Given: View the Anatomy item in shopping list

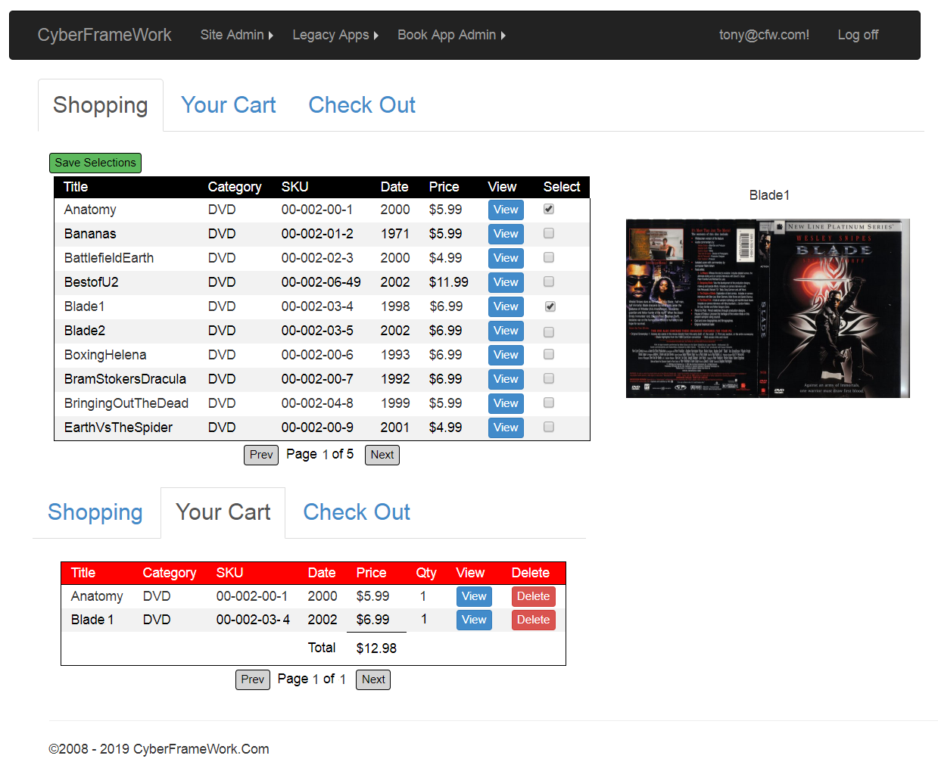Looking at the screenshot, I should 506,210.
